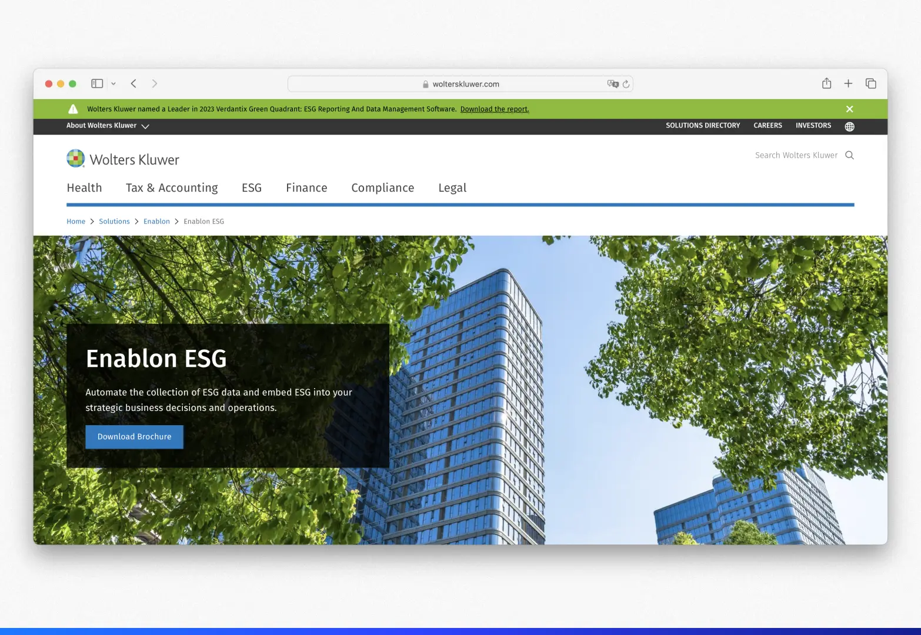The height and width of the screenshot is (635, 921).
Task: Change region using the globe icon
Action: [849, 126]
